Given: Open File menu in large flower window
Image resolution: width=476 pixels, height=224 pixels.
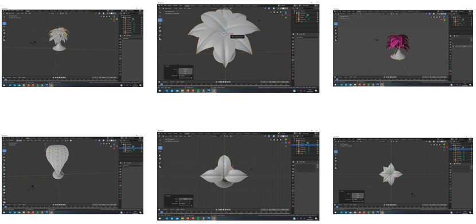Looking at the screenshot, I should point(162,6).
